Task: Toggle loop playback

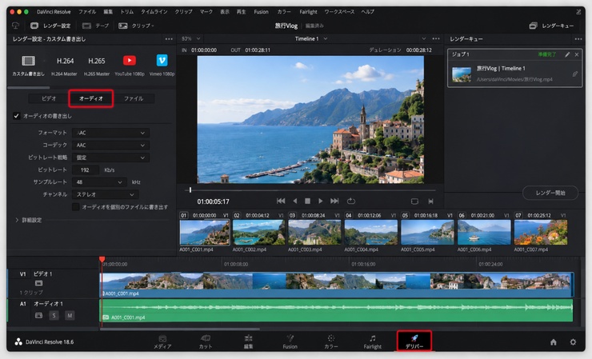Action: coord(351,201)
